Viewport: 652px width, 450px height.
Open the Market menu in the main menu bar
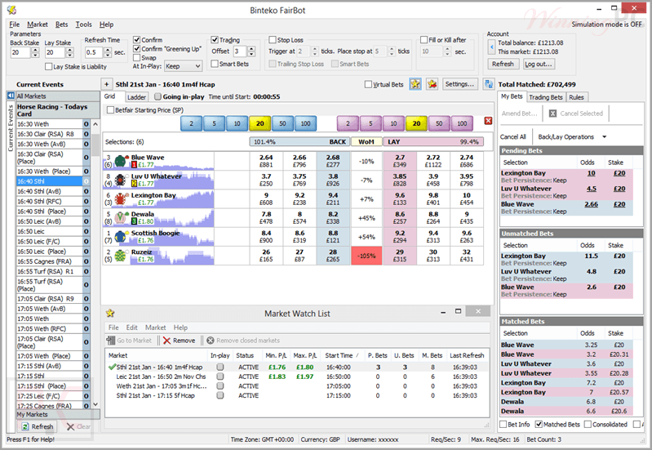[x=38, y=25]
